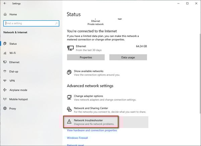Click the Dial-up phone icon
This screenshot has width=201, height=146.
(x=5, y=71)
